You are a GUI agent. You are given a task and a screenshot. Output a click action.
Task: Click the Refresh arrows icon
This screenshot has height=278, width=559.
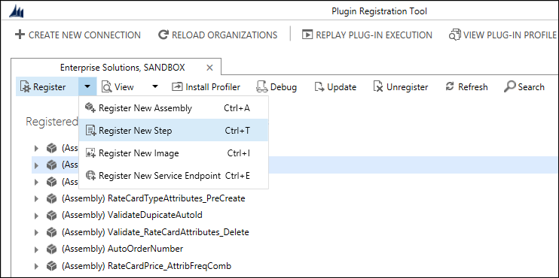[450, 86]
